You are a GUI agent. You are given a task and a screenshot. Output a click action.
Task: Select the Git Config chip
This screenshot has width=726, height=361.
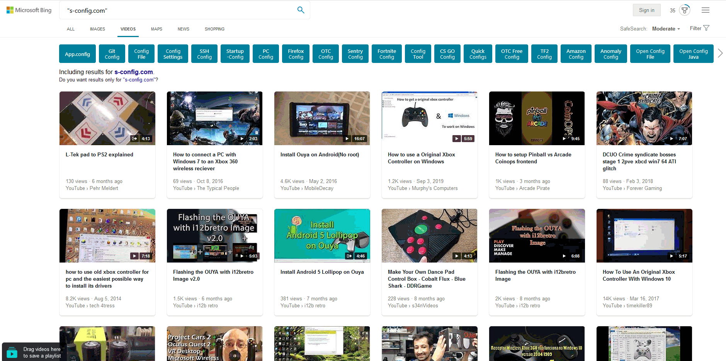pyautogui.click(x=112, y=54)
